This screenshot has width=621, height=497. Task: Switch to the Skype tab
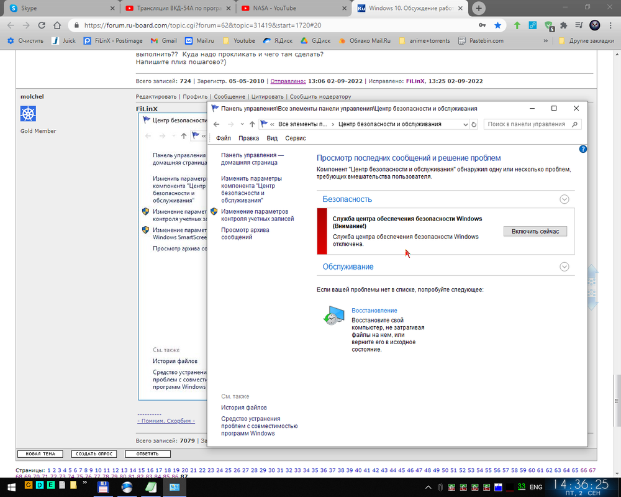point(60,8)
